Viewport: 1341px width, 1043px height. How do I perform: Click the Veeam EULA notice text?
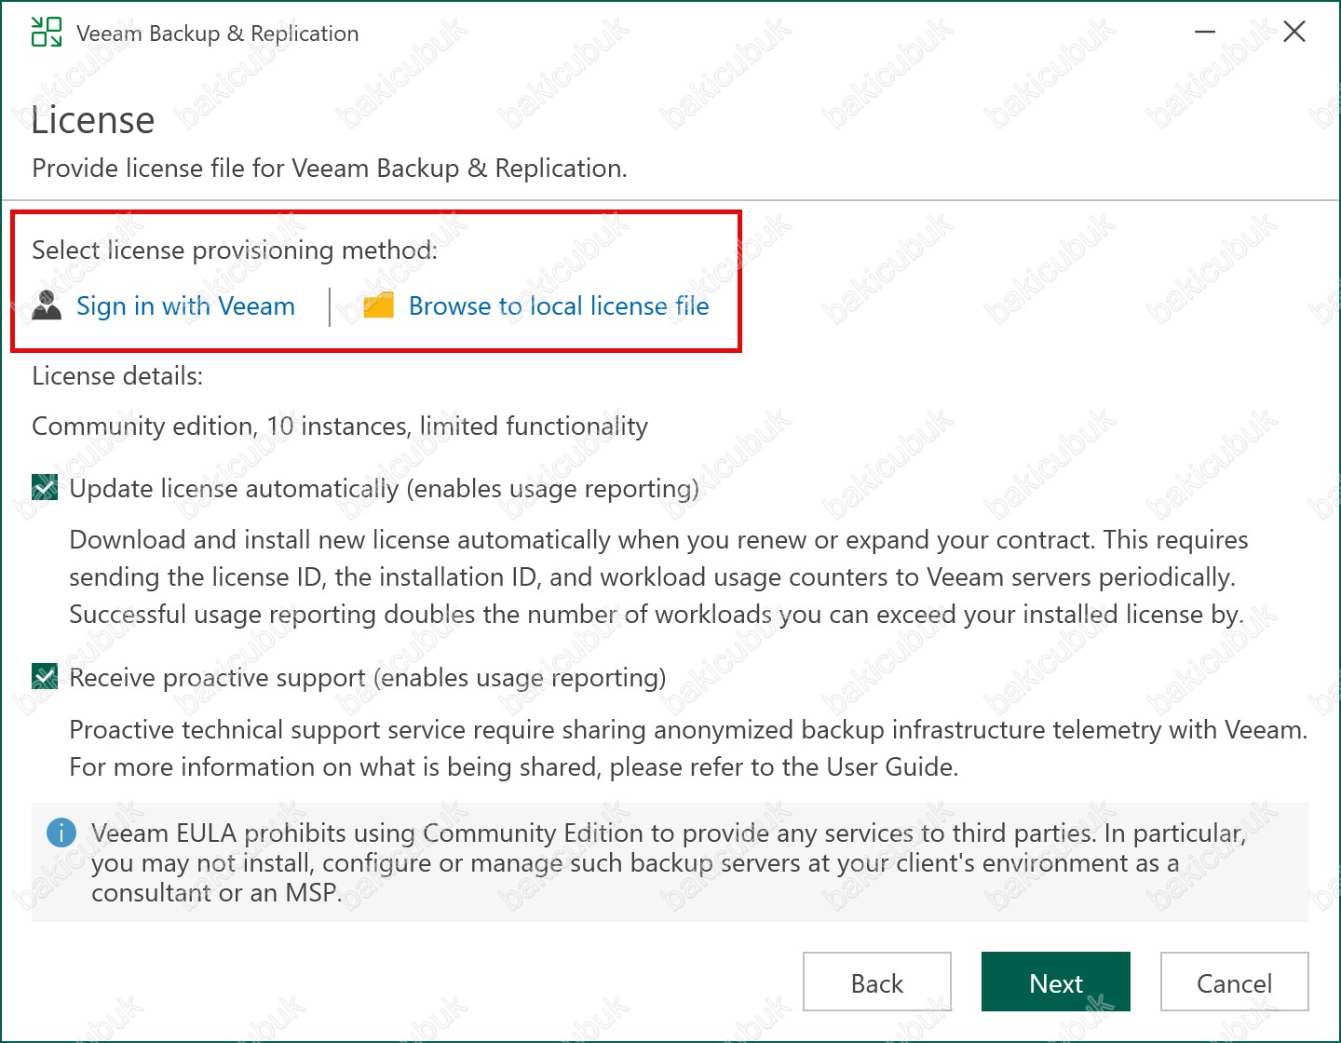(667, 862)
